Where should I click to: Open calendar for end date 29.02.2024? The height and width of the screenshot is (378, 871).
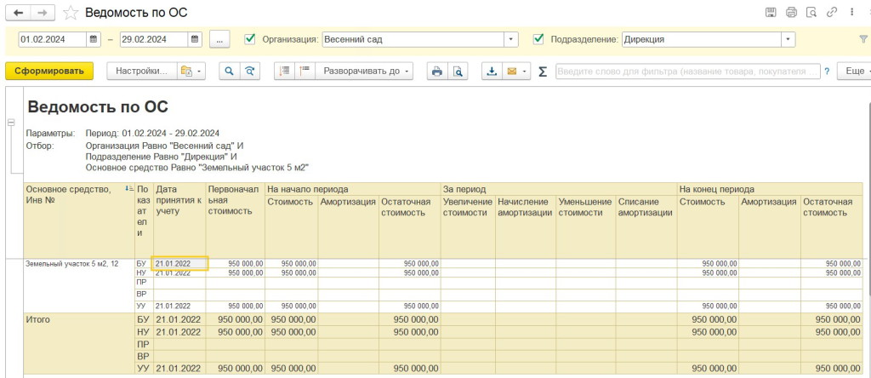(195, 39)
